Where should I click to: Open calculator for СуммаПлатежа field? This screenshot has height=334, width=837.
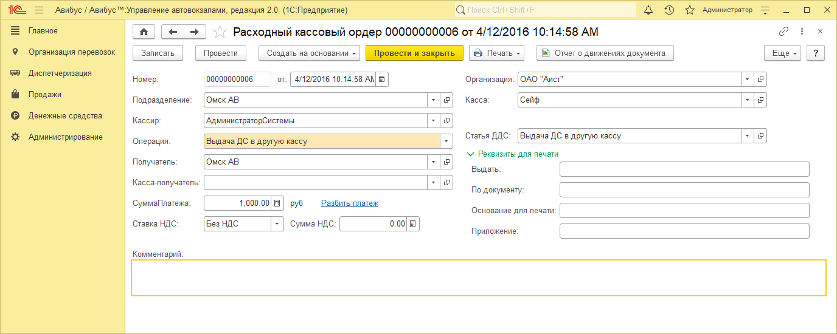[277, 203]
